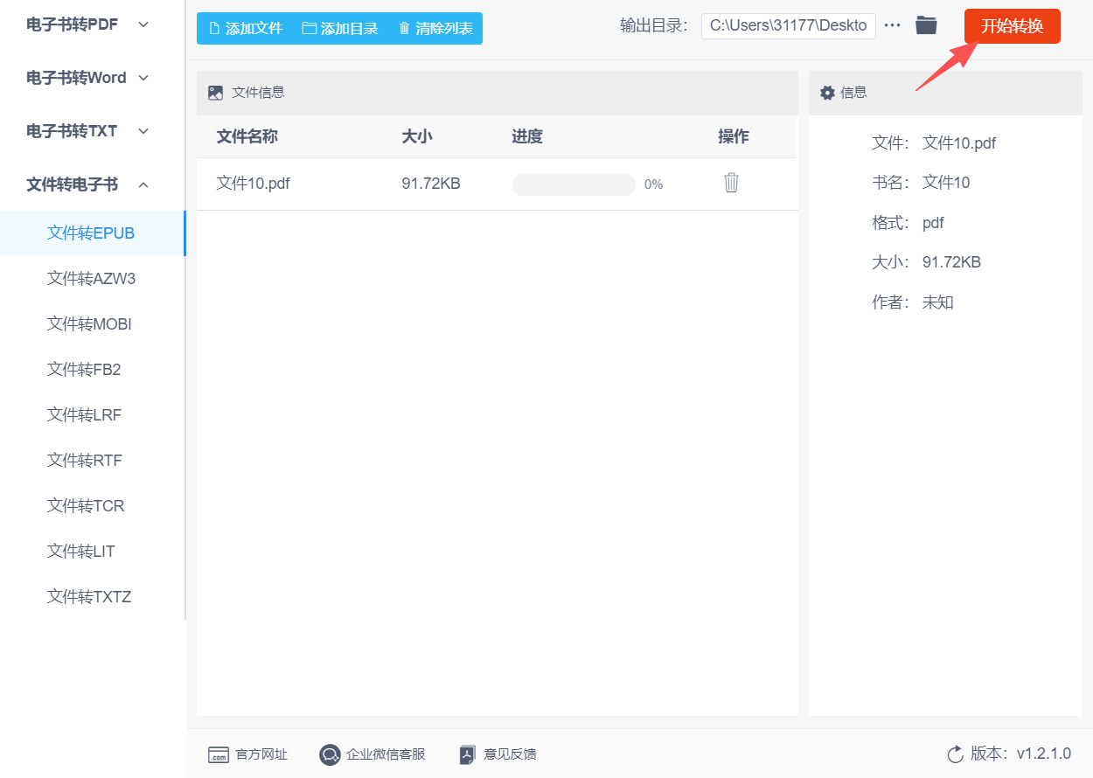Click the file name value in the 信息 panel
This screenshot has height=778, width=1093.
[x=959, y=143]
